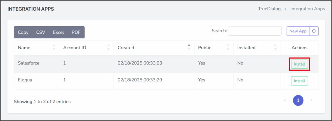Screen dimensions: 332x121
Task: Open TrueDialog breadcrumb link
Action: point(269,9)
